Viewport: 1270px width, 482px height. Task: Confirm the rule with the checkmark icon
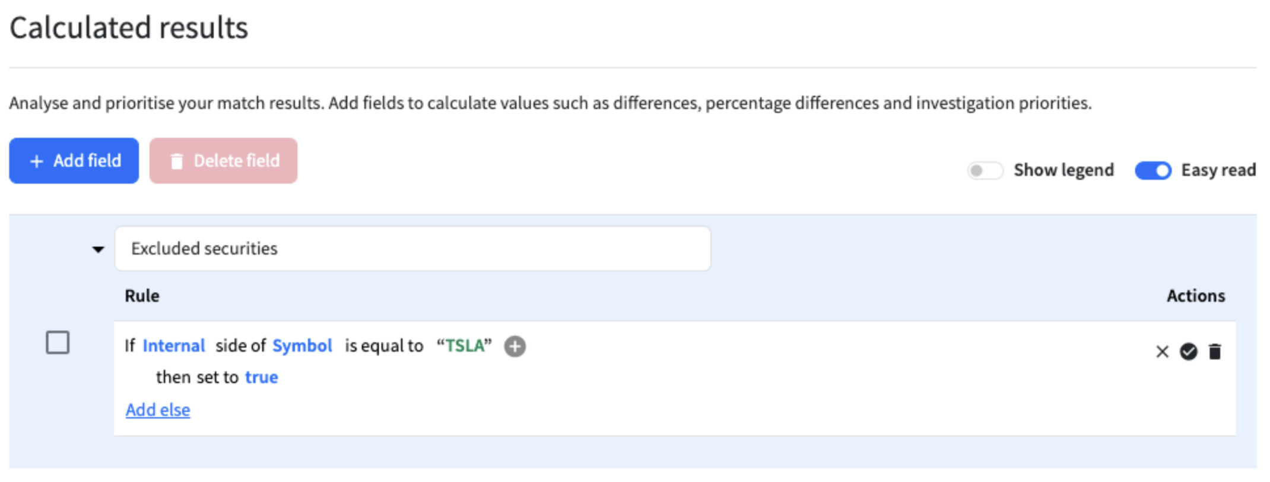coord(1189,351)
